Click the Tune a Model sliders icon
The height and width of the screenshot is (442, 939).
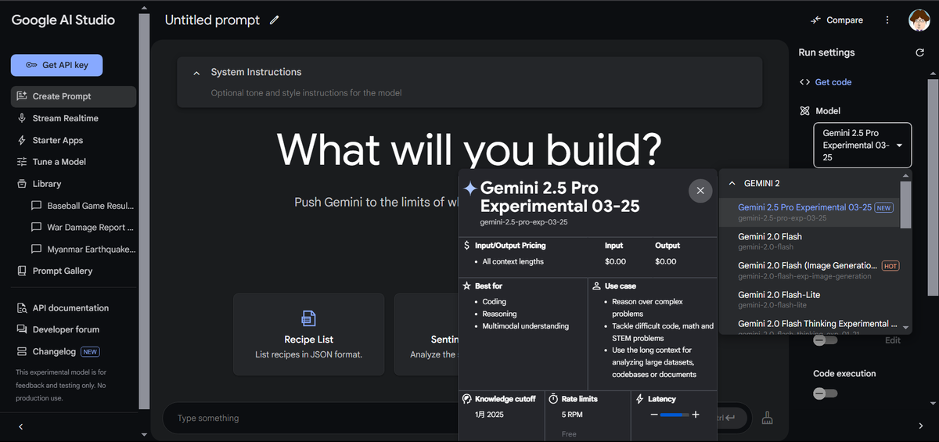22,162
